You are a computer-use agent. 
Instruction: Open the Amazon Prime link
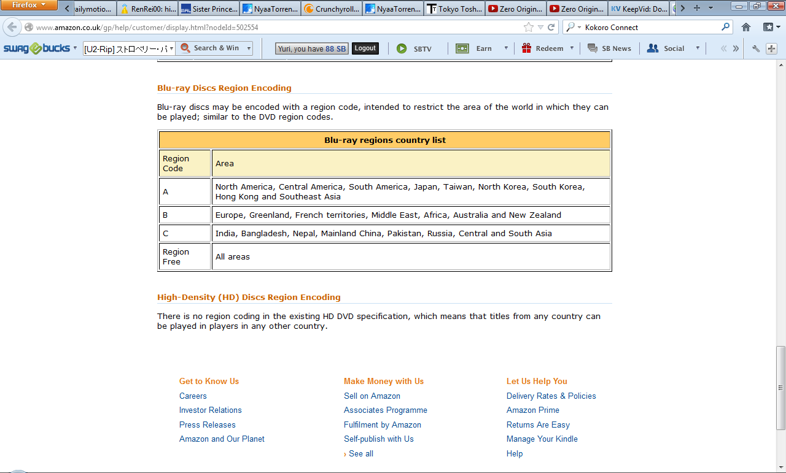click(533, 410)
